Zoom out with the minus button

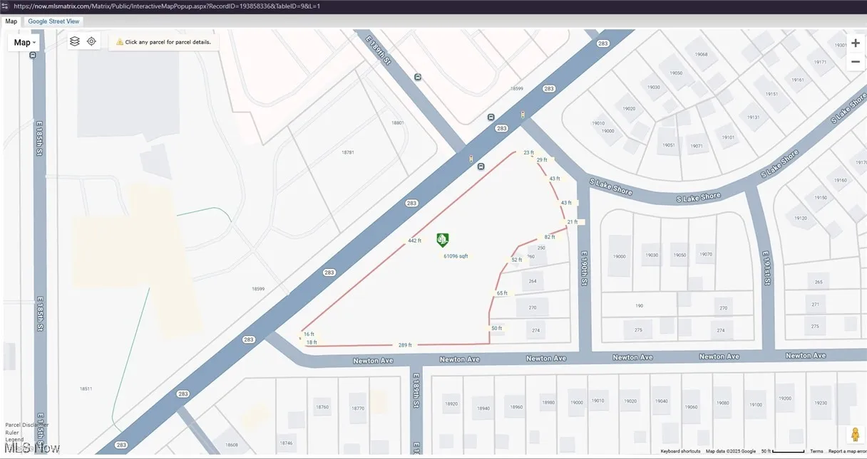(x=856, y=62)
